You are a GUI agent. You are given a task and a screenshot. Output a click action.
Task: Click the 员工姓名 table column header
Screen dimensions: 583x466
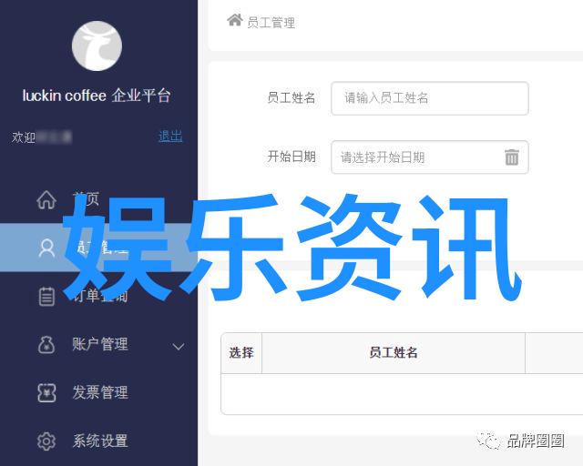pyautogui.click(x=394, y=352)
